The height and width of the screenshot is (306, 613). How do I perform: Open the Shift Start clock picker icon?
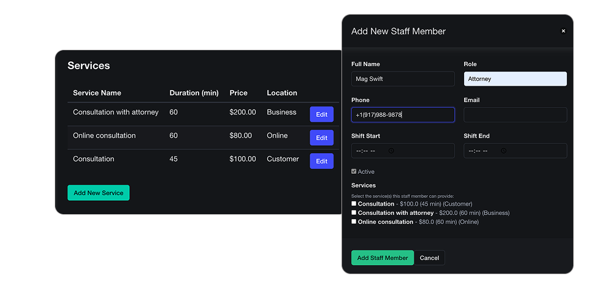[x=391, y=151]
